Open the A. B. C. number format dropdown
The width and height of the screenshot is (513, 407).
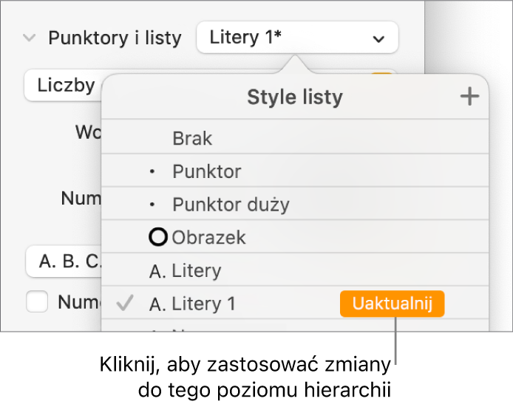(x=64, y=261)
